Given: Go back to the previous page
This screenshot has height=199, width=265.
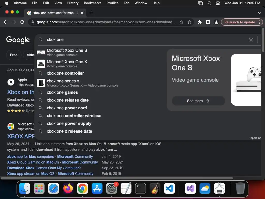Looking at the screenshot, I should pyautogui.click(x=6, y=22).
